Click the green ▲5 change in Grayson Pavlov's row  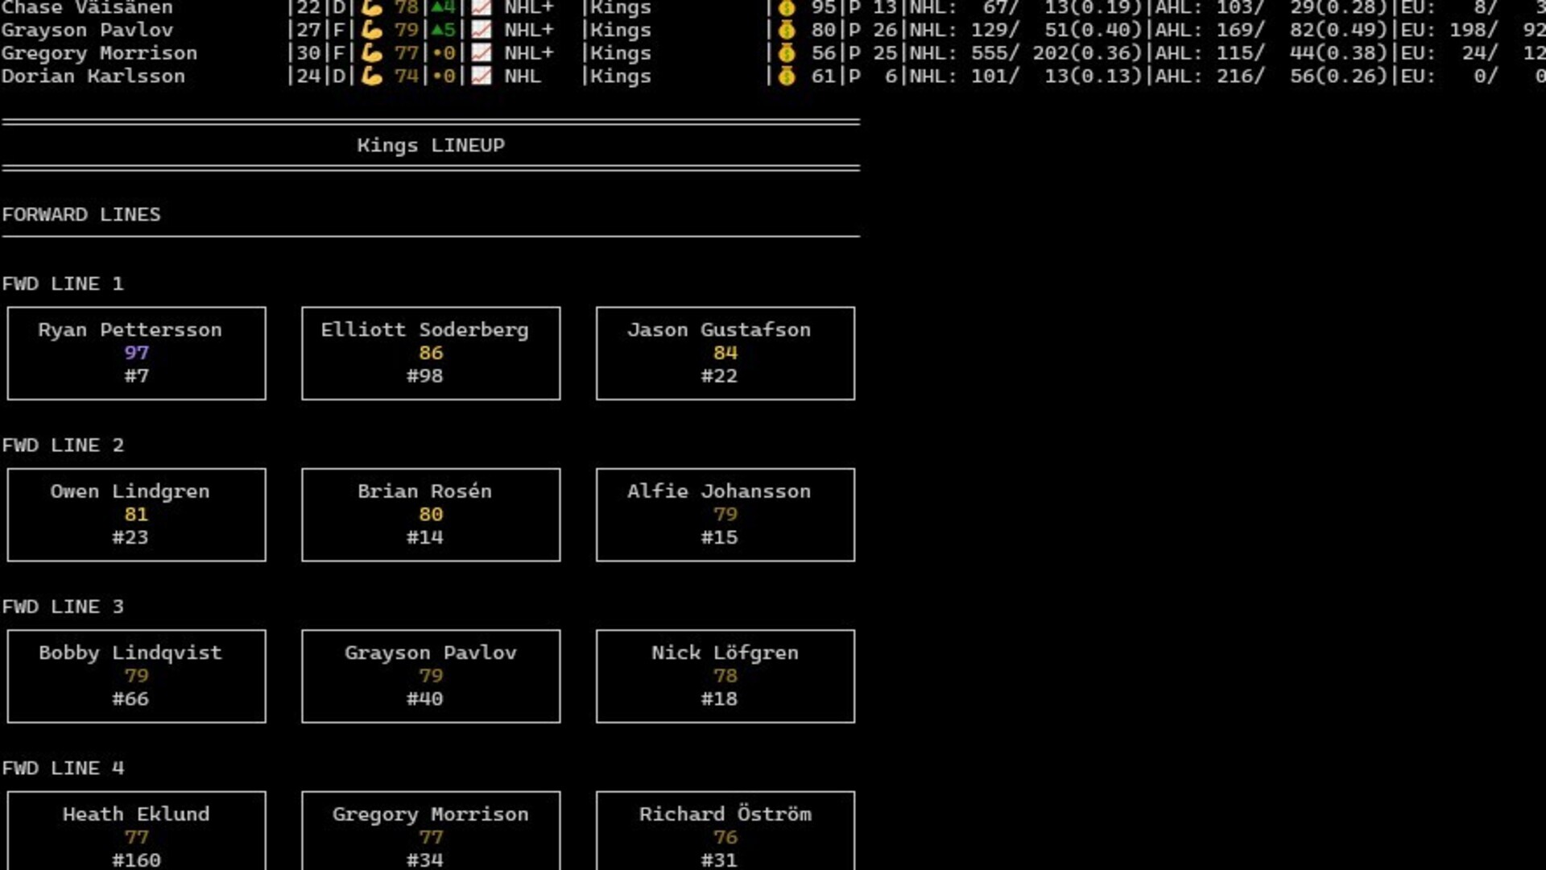443,31
